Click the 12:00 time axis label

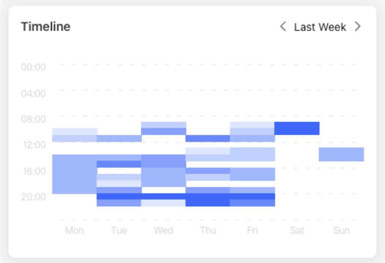pyautogui.click(x=34, y=145)
